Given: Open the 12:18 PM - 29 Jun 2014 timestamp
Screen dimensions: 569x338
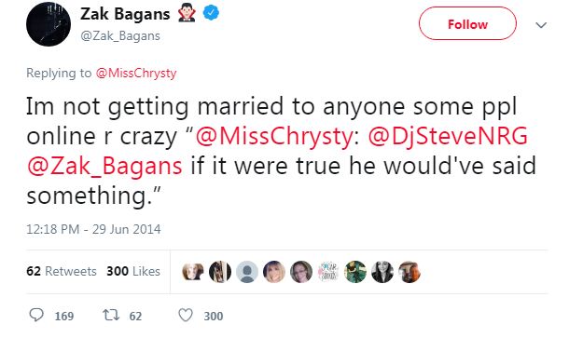Looking at the screenshot, I should (x=93, y=229).
